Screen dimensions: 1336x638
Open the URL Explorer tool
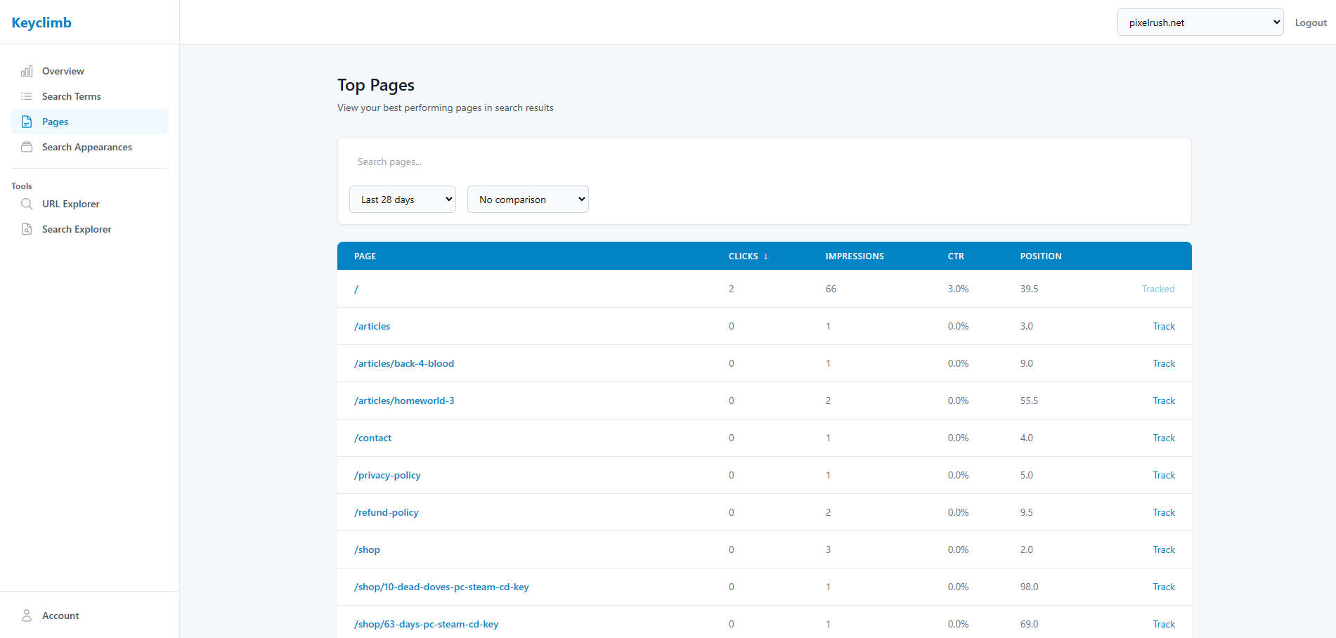pyautogui.click(x=89, y=204)
